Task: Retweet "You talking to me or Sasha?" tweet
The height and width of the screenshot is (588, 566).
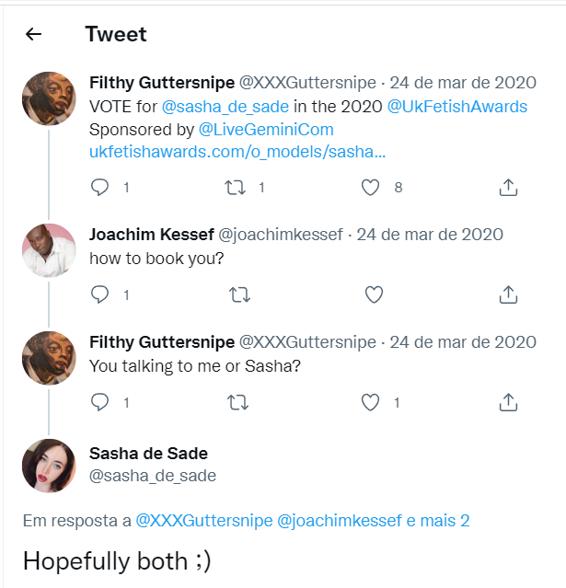Action: click(238, 403)
